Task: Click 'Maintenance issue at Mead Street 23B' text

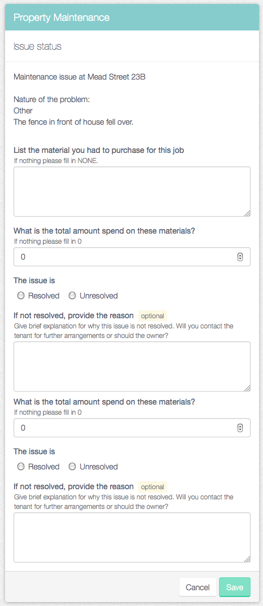Action: [79, 77]
